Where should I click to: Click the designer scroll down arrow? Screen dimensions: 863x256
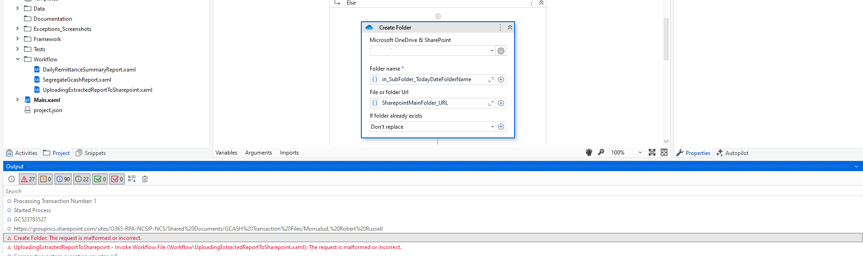pyautogui.click(x=666, y=141)
